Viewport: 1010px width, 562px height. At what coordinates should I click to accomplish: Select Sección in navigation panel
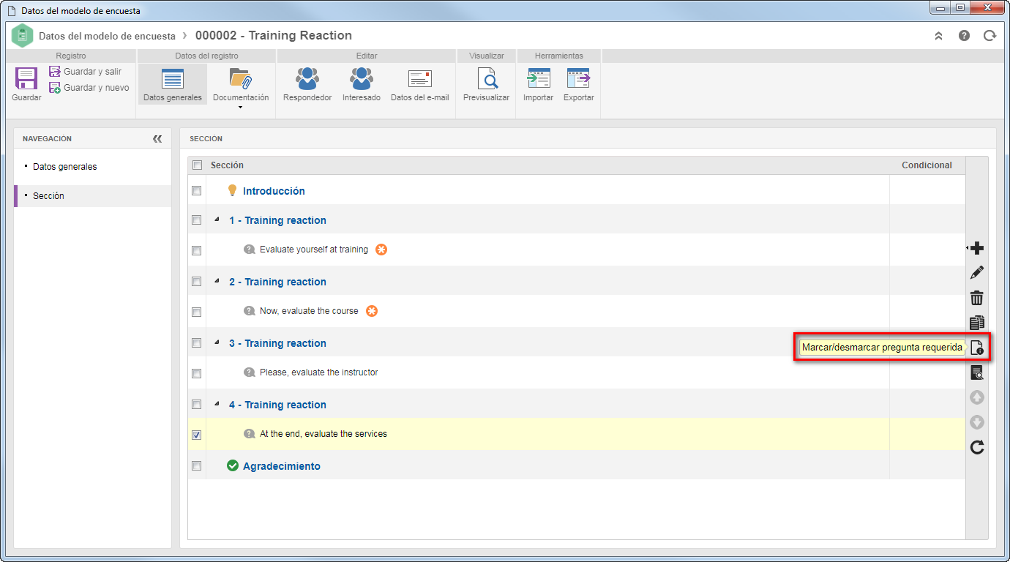(92, 196)
